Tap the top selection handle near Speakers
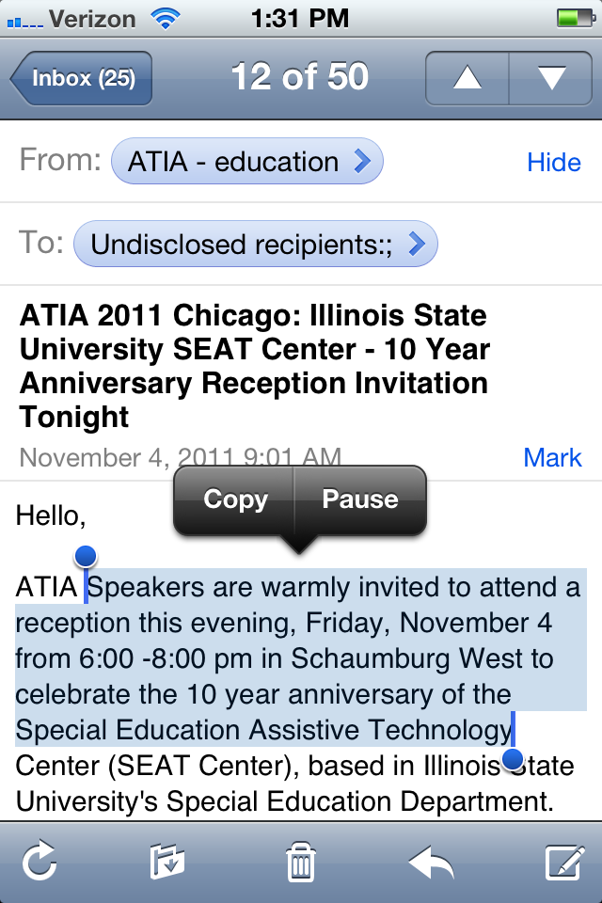602x903 pixels. click(x=86, y=556)
